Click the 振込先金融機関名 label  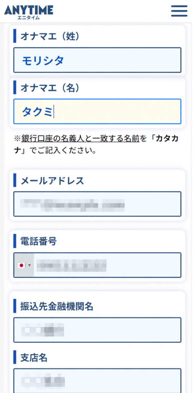tap(57, 306)
